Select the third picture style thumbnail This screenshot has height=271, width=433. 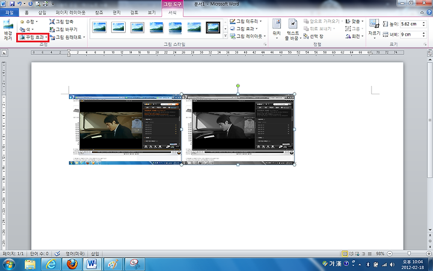pos(137,28)
